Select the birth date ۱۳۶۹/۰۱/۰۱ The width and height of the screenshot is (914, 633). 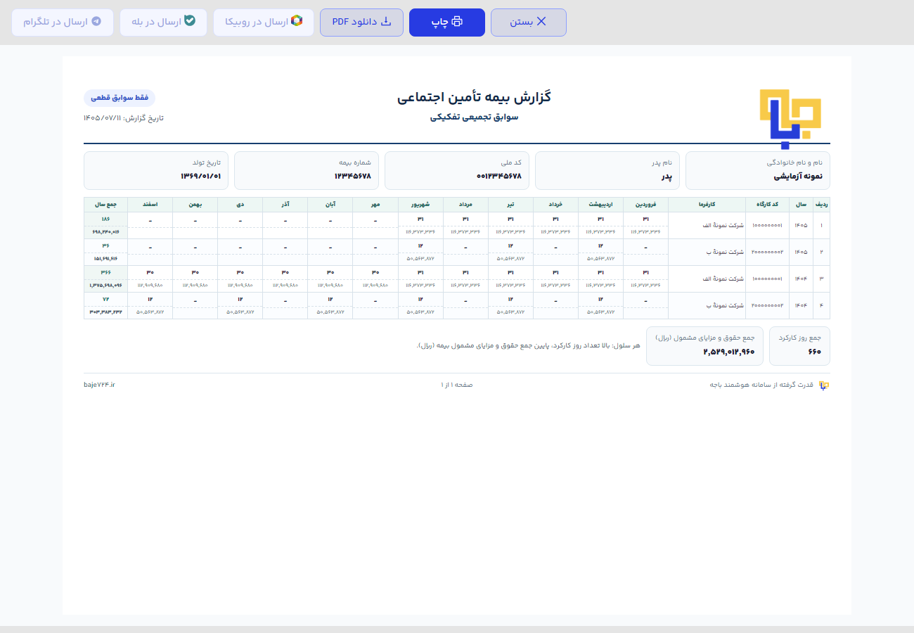click(200, 176)
